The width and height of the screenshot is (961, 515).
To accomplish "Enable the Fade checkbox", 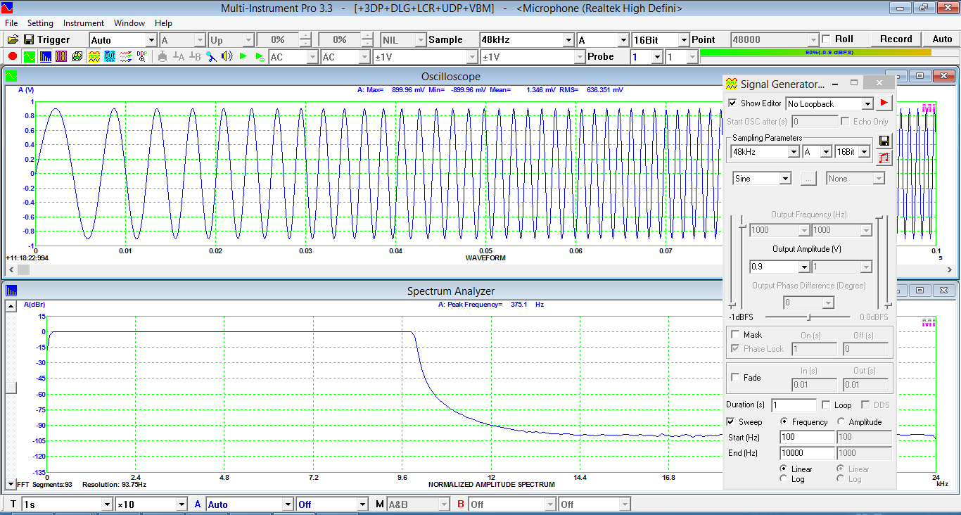I will coord(736,378).
